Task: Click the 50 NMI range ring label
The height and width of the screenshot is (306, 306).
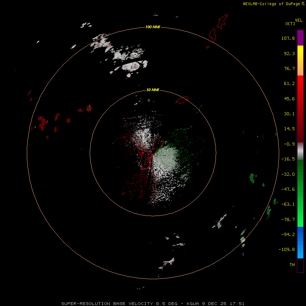Action: pyautogui.click(x=153, y=90)
